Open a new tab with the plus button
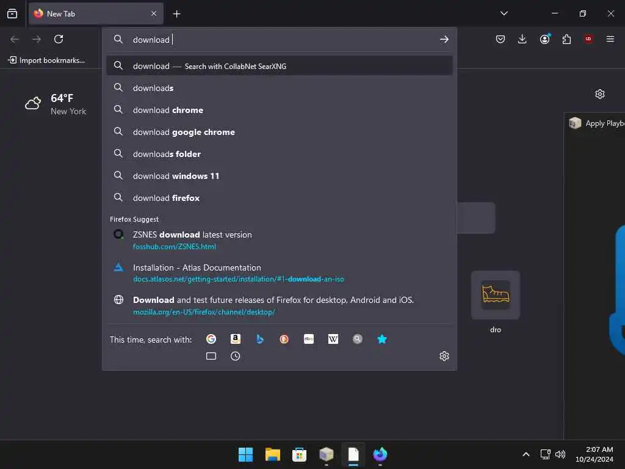Image resolution: width=625 pixels, height=469 pixels. tap(176, 14)
